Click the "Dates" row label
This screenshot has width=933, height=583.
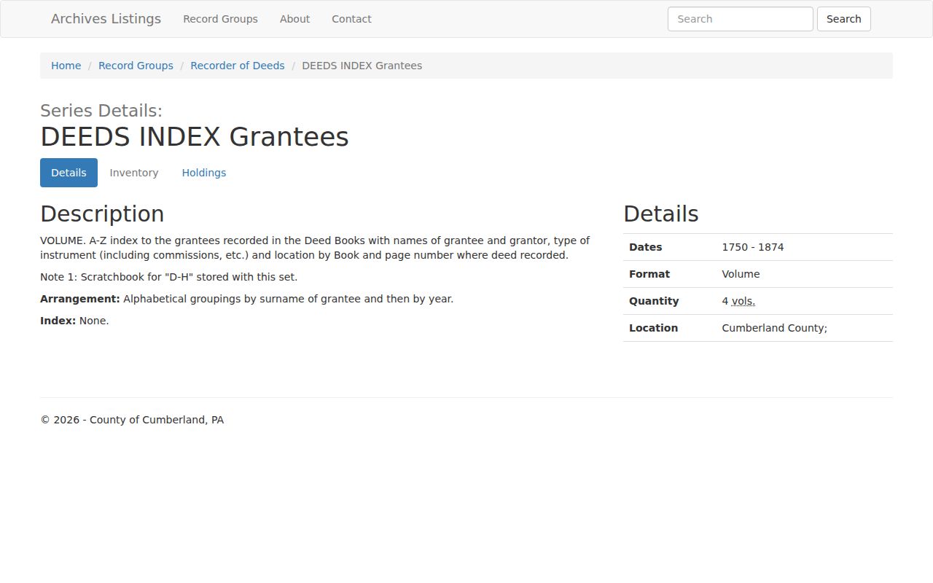(x=646, y=247)
